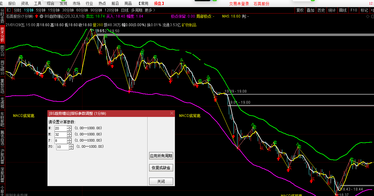Click the red up-arrow icon beside 石英股份(1分钟)

click(37, 16)
